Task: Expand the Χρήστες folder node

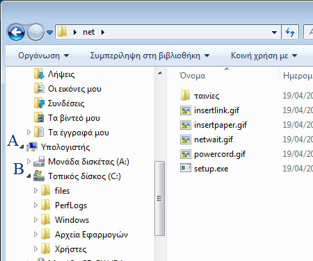Action: (35, 249)
